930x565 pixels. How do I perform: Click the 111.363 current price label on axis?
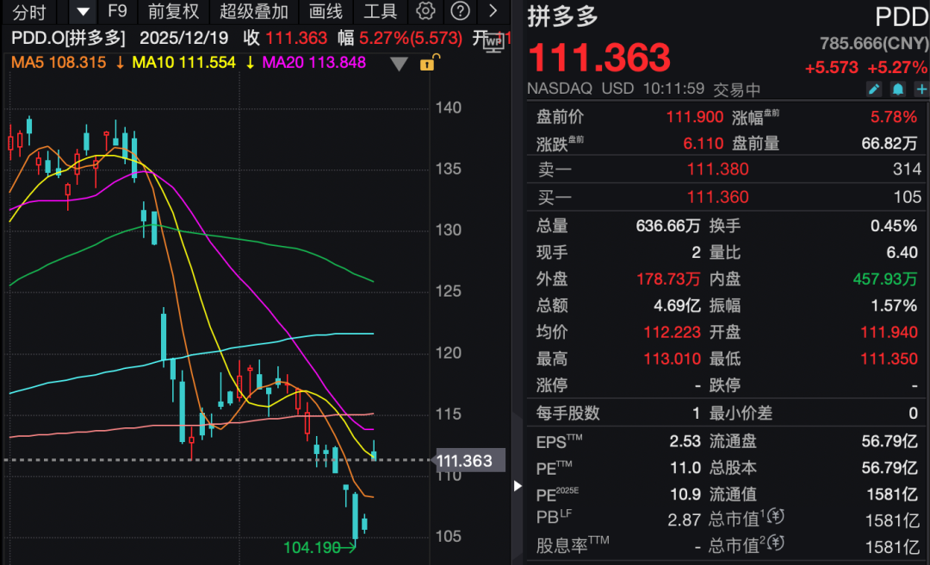(x=465, y=461)
